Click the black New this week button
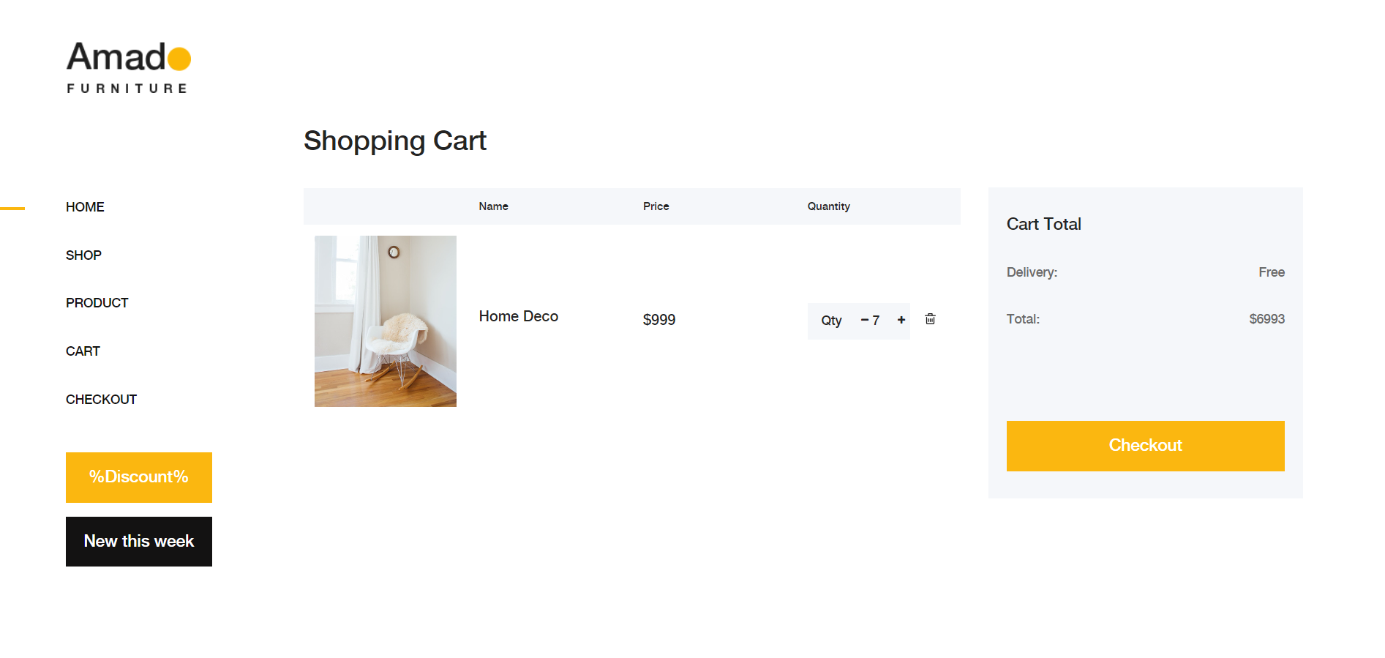 click(139, 542)
